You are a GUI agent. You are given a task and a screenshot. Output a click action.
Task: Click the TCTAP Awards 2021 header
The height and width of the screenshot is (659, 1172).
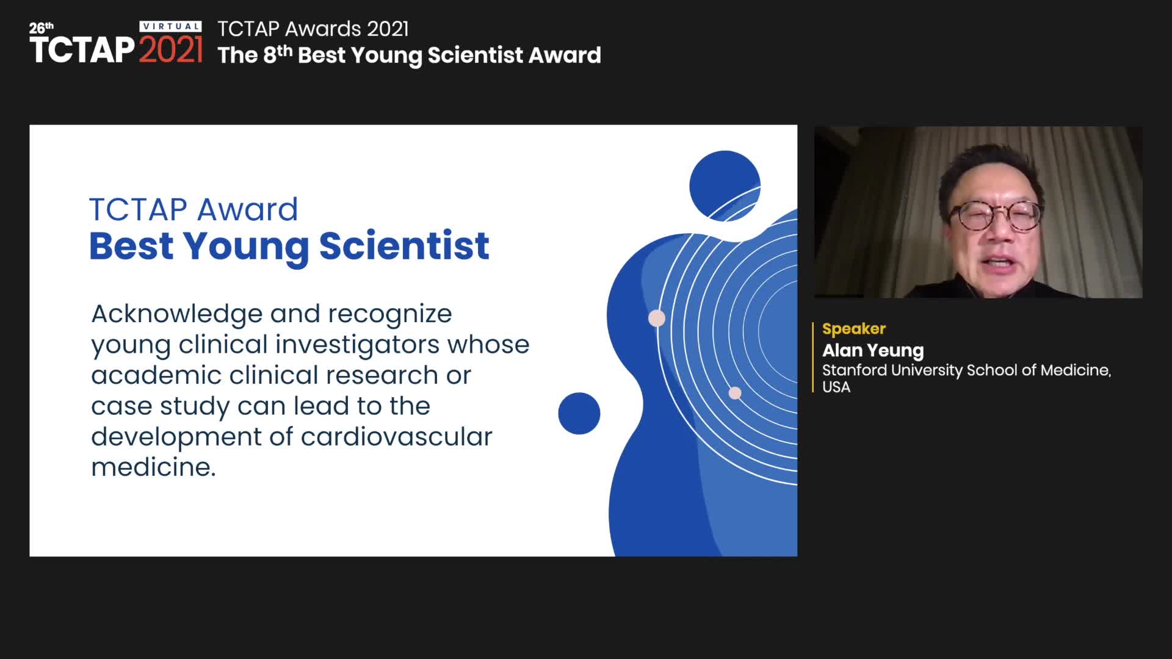tap(313, 29)
